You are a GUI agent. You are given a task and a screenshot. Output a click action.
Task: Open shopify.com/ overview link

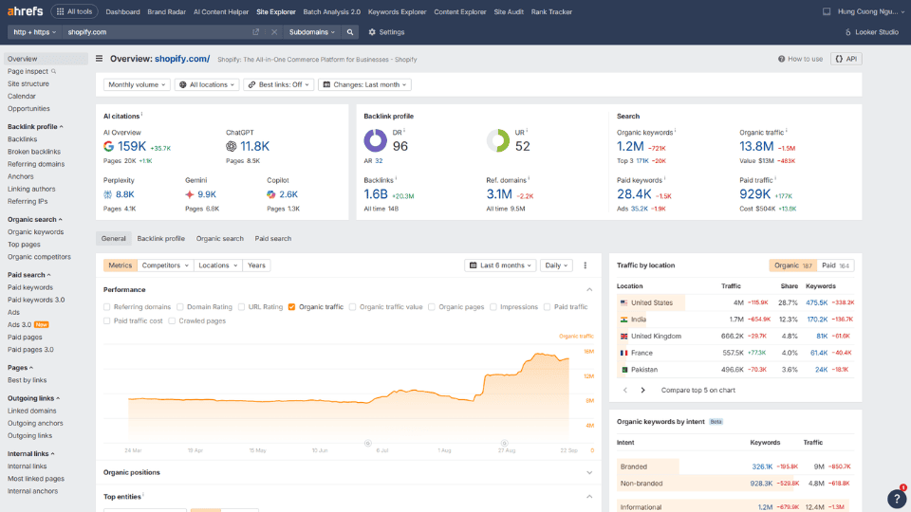pos(182,59)
